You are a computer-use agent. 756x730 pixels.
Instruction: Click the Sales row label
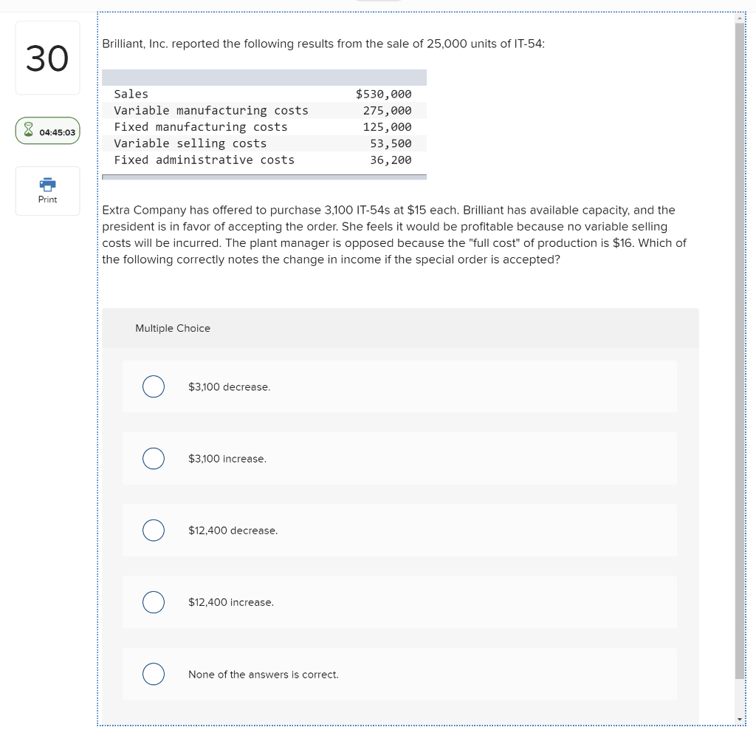click(x=131, y=94)
